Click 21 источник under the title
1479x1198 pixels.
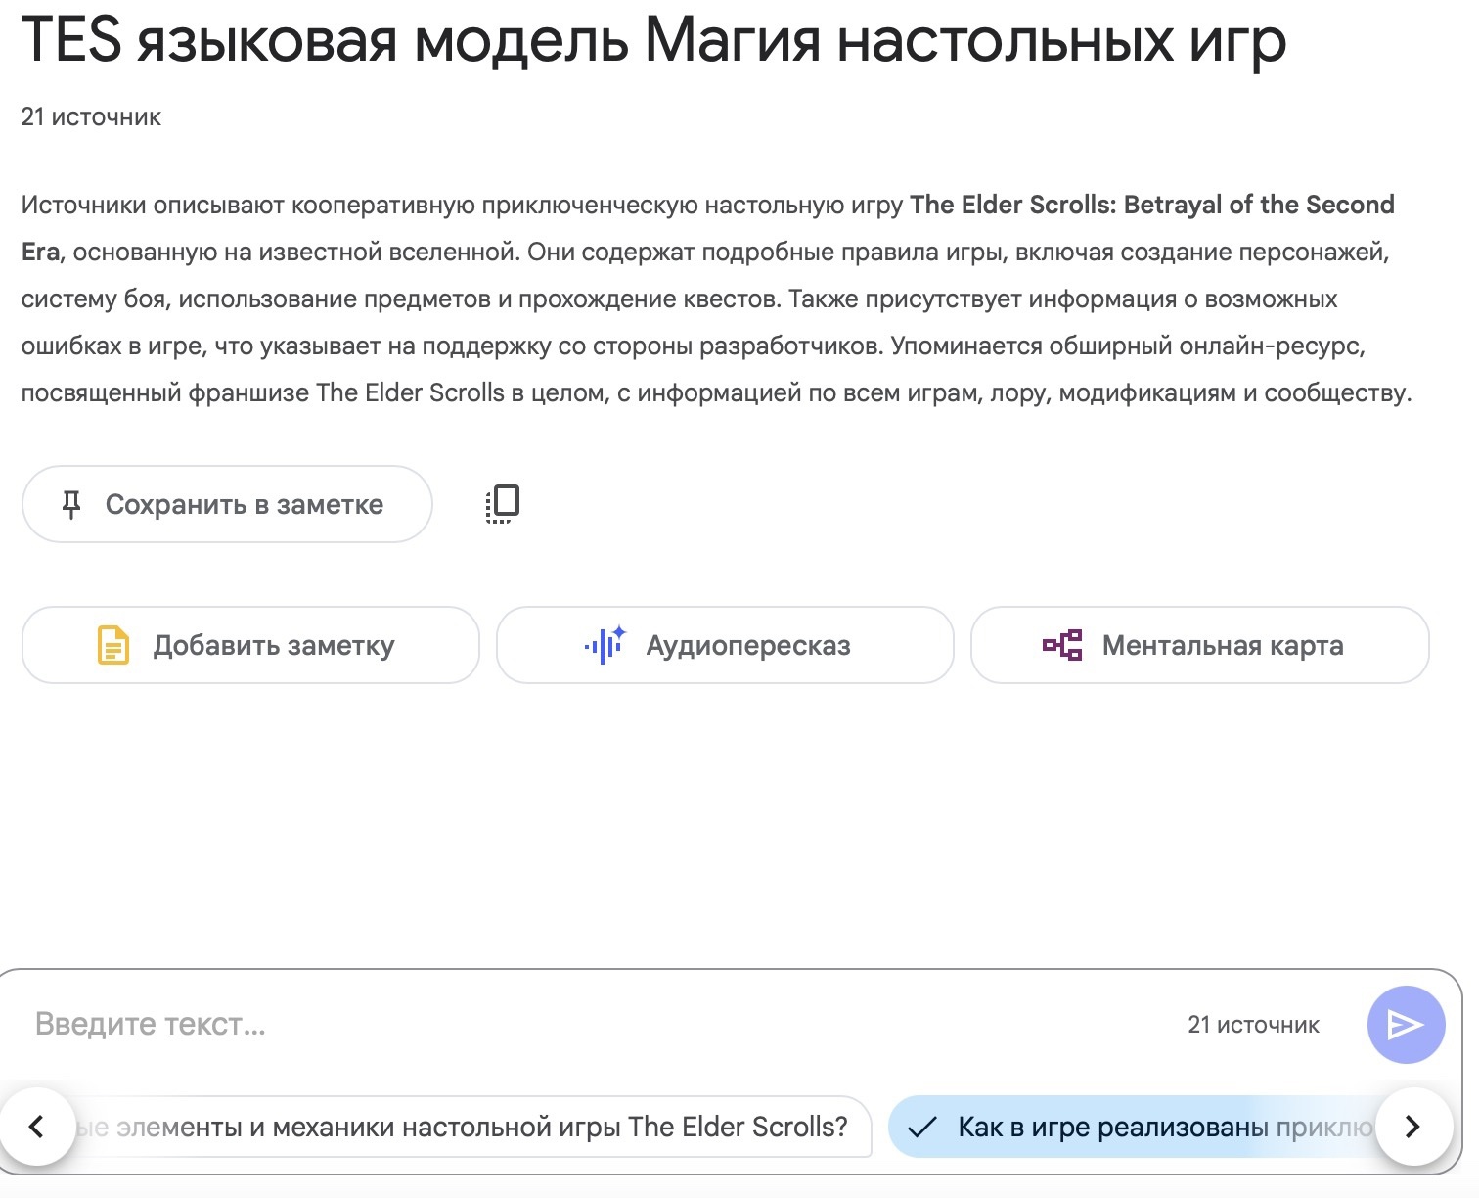pos(92,117)
